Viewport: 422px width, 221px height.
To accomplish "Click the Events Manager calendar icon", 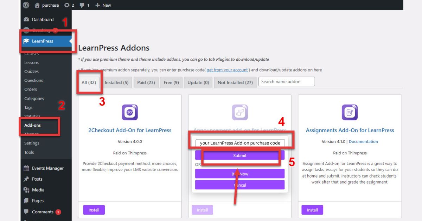I will pos(26,168).
